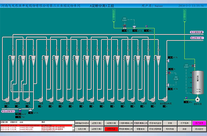This screenshot has height=136, width=207.
Task: Switch to the B淀粉分离 screen
Action: tap(111, 123)
